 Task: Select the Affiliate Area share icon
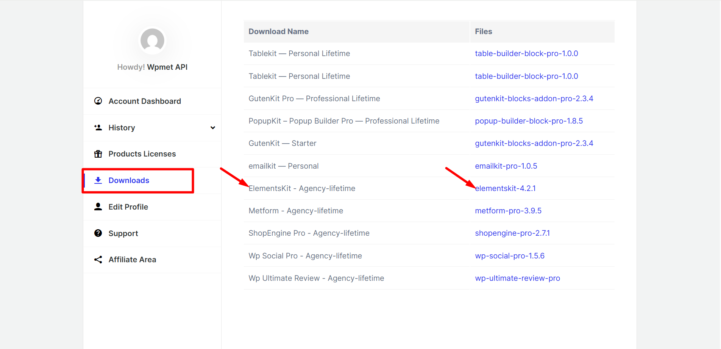click(x=98, y=260)
